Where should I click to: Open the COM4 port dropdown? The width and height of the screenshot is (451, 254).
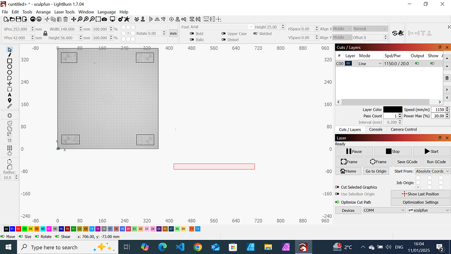(x=384, y=210)
